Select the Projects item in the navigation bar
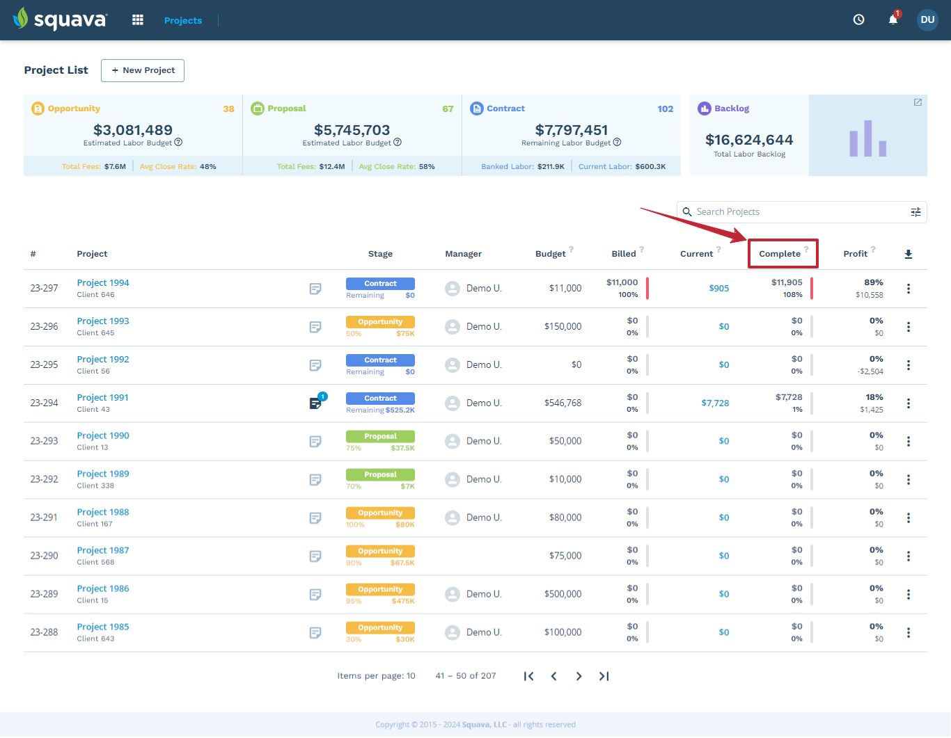The height and width of the screenshot is (738, 951). coord(183,20)
